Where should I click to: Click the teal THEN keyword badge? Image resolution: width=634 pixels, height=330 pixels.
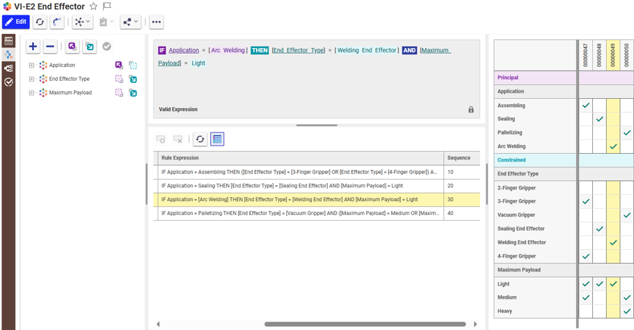pos(260,50)
